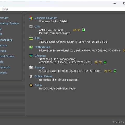Select Peripherals in the left sidebar
125x125 pixels.
point(5,67)
